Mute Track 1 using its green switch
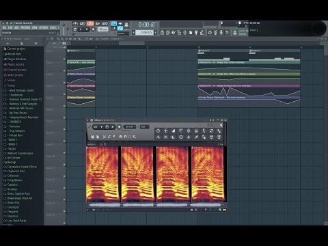This screenshot has height=246, width=328. pos(64,59)
